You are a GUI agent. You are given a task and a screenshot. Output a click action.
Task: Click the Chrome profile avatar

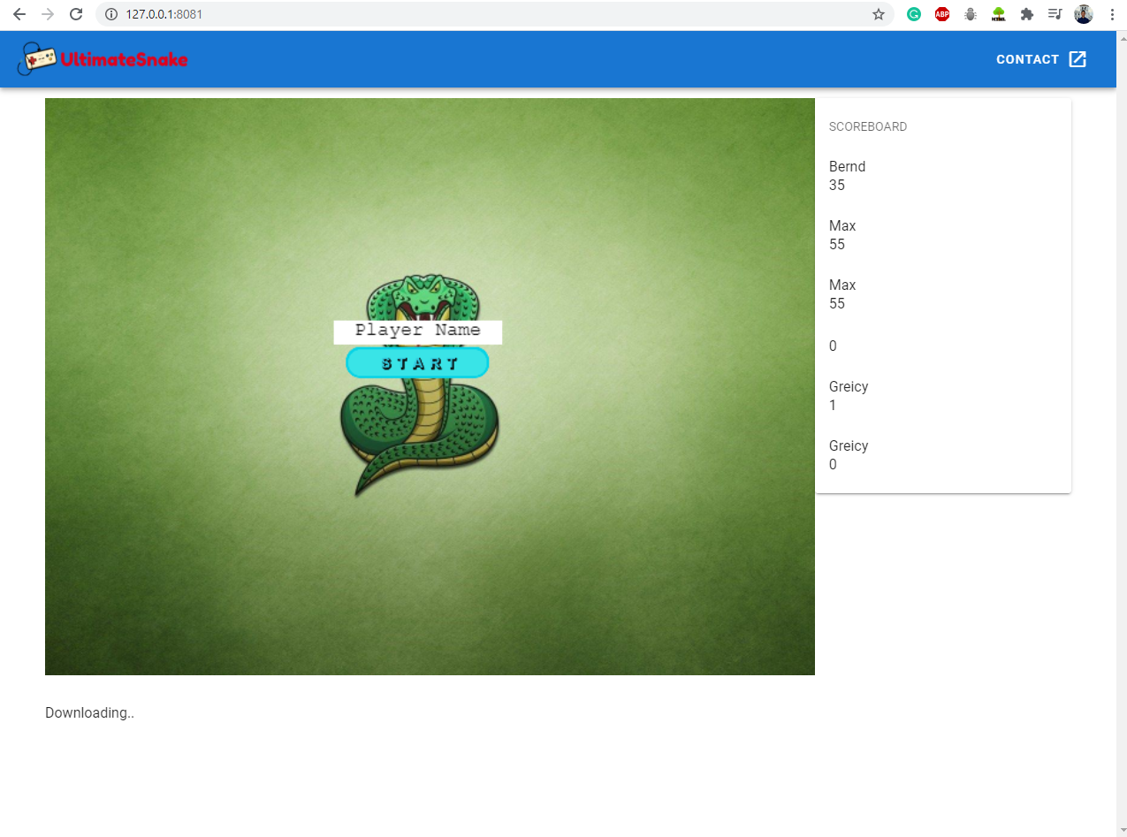point(1083,14)
